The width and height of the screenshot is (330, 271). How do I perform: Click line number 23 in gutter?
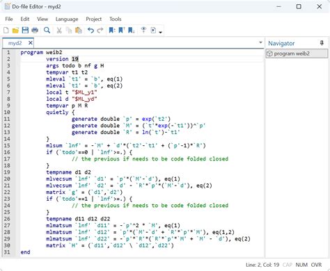(7, 199)
